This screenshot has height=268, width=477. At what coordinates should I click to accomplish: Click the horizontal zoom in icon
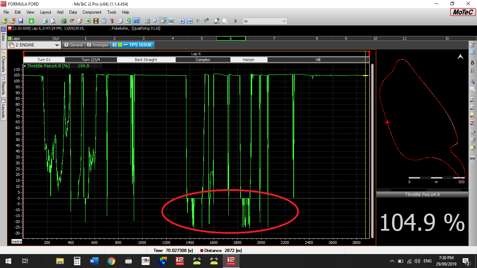pos(472,99)
